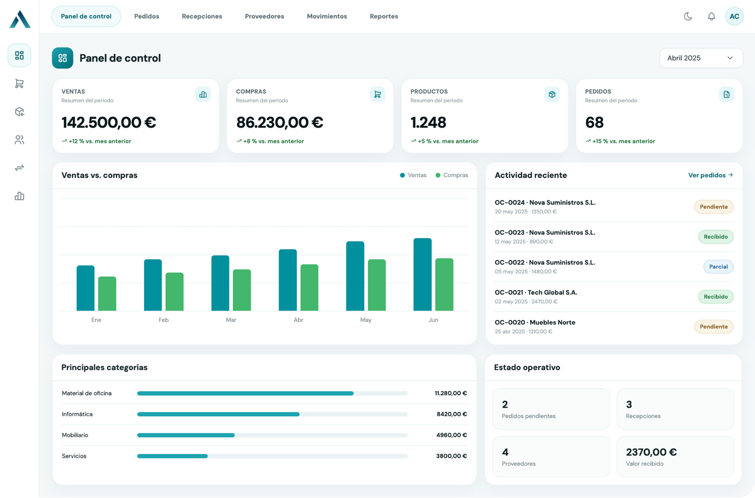Open the Pedidos pendientes status tile
The image size is (755, 498).
[x=551, y=409]
